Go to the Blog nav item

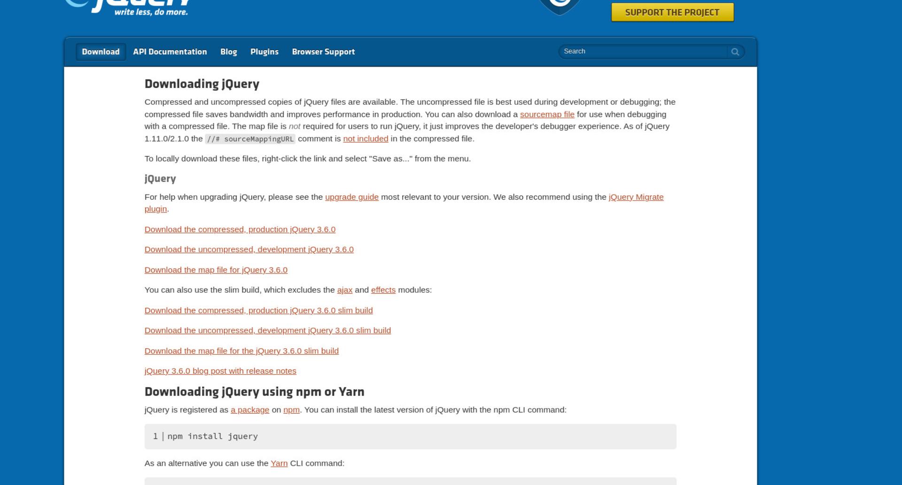tap(228, 52)
